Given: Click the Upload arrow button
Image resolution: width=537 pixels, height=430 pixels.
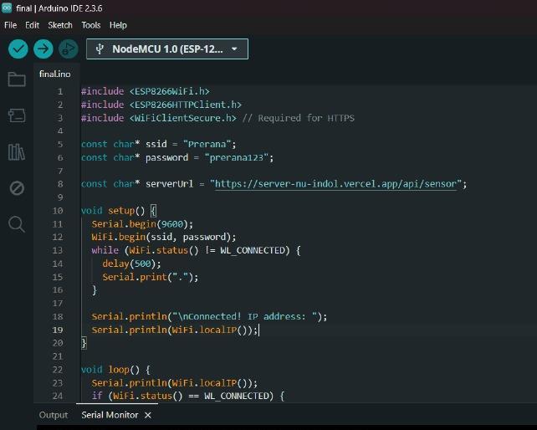Looking at the screenshot, I should point(43,49).
